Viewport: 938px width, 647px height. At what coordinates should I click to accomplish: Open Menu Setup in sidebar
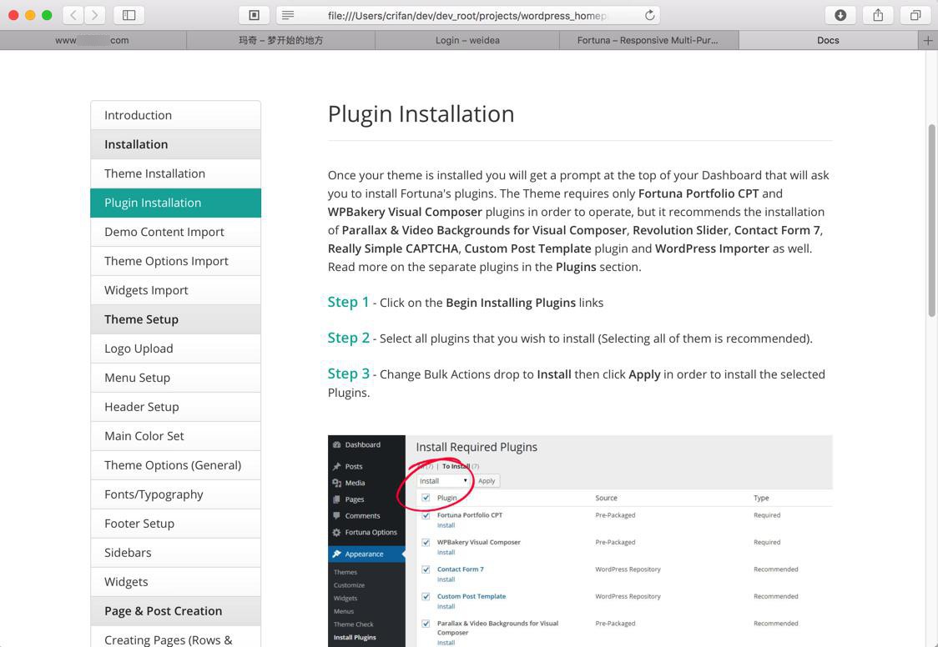175,378
